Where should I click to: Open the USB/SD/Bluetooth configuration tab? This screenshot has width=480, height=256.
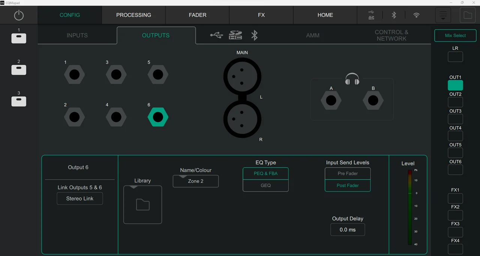pyautogui.click(x=235, y=35)
